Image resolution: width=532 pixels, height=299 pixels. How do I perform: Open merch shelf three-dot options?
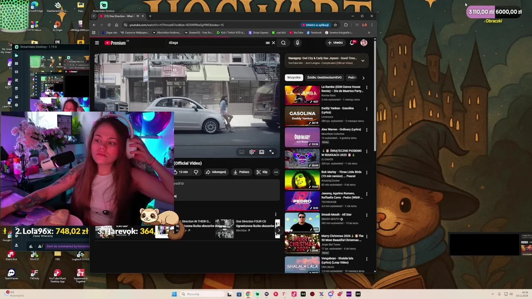tap(276, 215)
